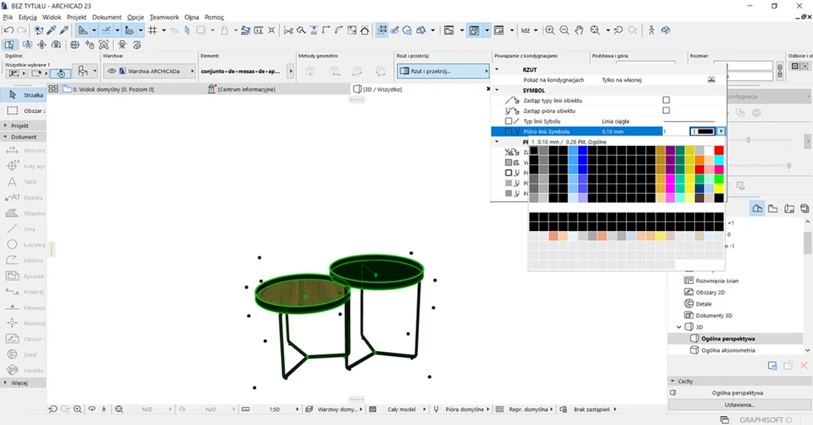Activate the pan hand tool
Viewport: 813px width, 425px height.
click(579, 30)
